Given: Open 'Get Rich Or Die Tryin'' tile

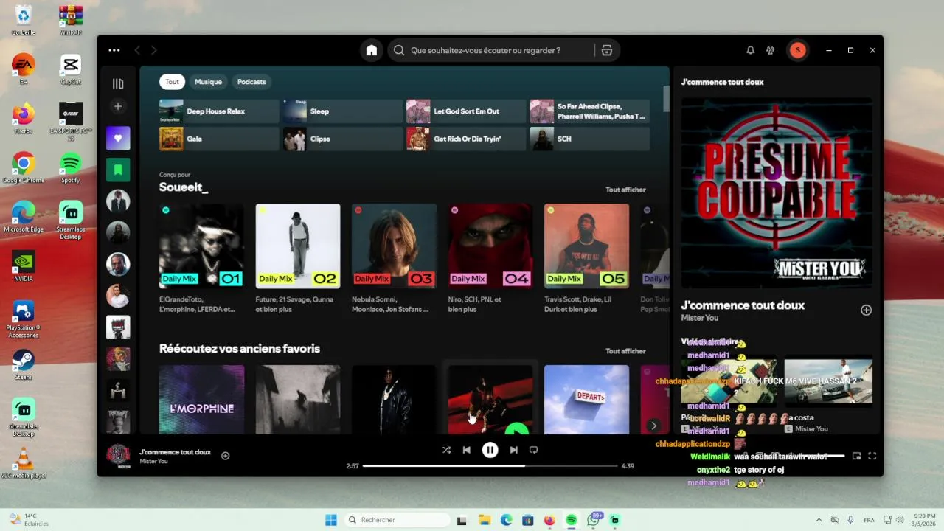Looking at the screenshot, I should 466,139.
